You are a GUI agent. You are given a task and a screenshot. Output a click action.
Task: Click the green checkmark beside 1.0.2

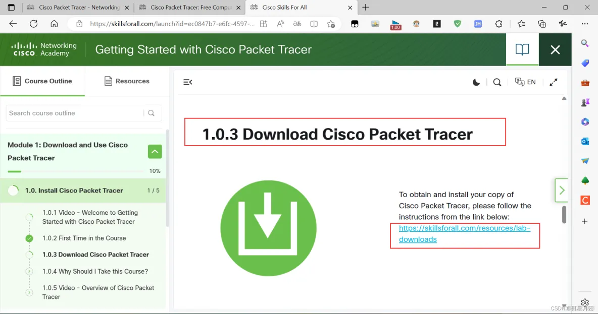click(x=29, y=238)
